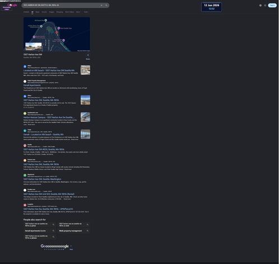Open the MapQuest 'Seattle, Washington' result link
The width and height of the screenshot is (280, 264).
tap(42, 179)
